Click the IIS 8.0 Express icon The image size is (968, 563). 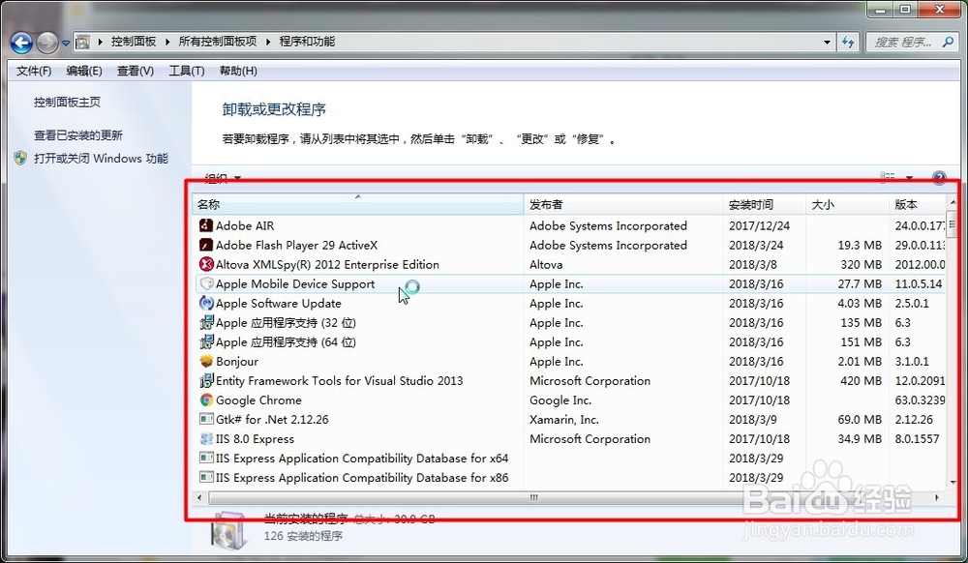[206, 439]
